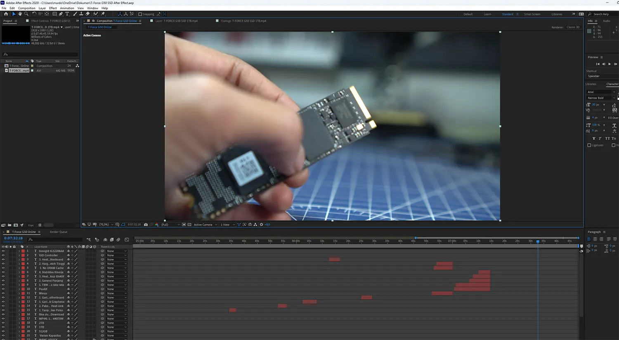Select the Hand tool
Screen dimensions: 619x340
pyautogui.click(x=20, y=14)
